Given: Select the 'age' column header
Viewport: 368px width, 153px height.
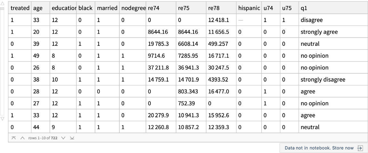Looking at the screenshot, I should [x=38, y=9].
